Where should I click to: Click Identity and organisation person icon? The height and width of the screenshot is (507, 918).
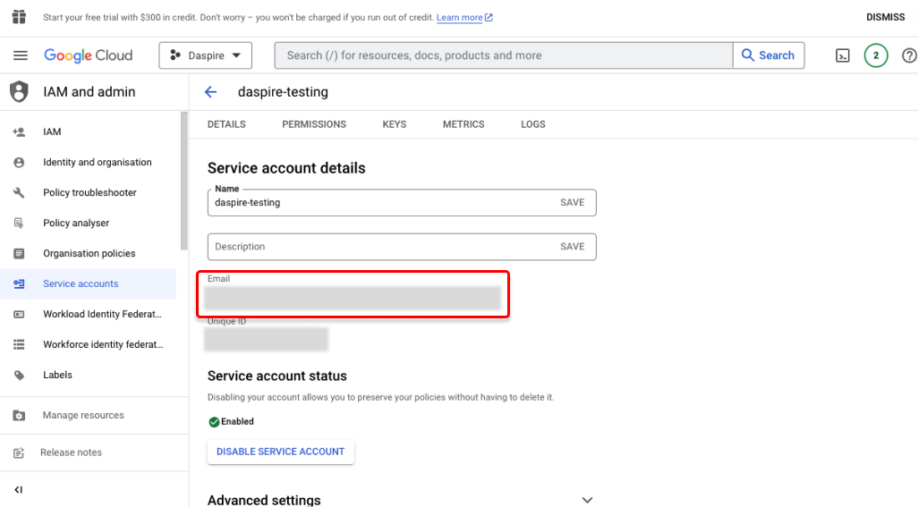[x=19, y=163]
